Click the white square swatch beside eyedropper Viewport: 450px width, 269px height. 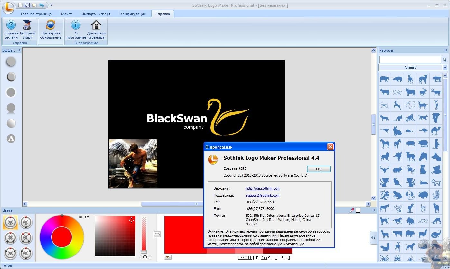[x=358, y=210]
